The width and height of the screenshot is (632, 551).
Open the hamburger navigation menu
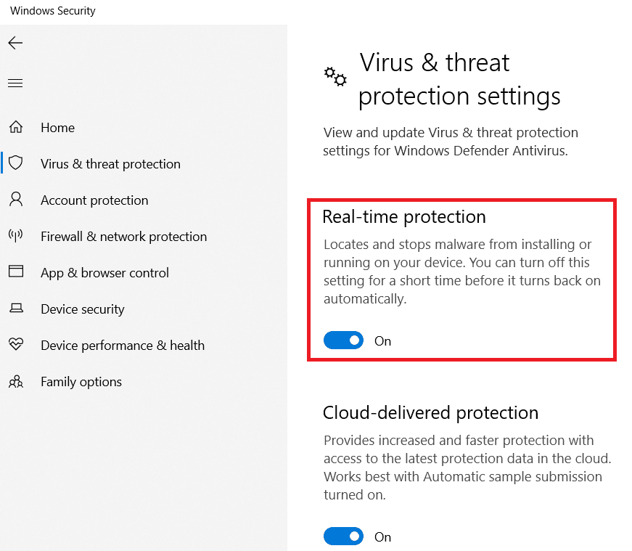tap(15, 83)
